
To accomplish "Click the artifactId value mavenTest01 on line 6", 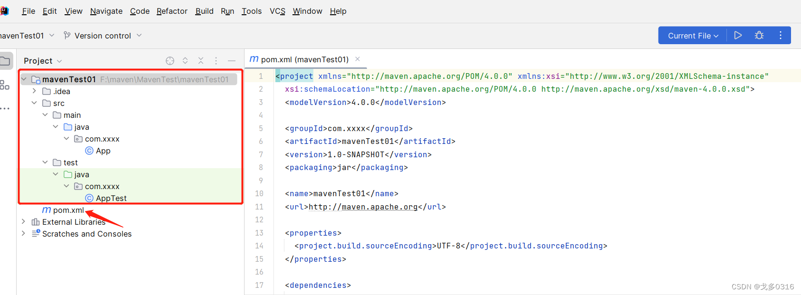I will [x=368, y=141].
